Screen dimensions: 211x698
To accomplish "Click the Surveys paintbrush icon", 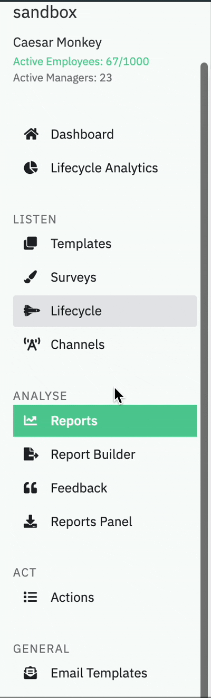I will (x=31, y=277).
